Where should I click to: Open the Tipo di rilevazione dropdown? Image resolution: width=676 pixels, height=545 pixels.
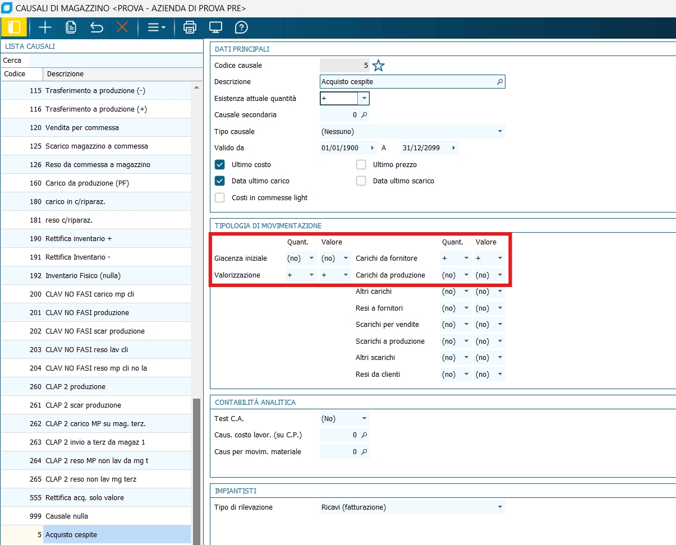tap(499, 507)
